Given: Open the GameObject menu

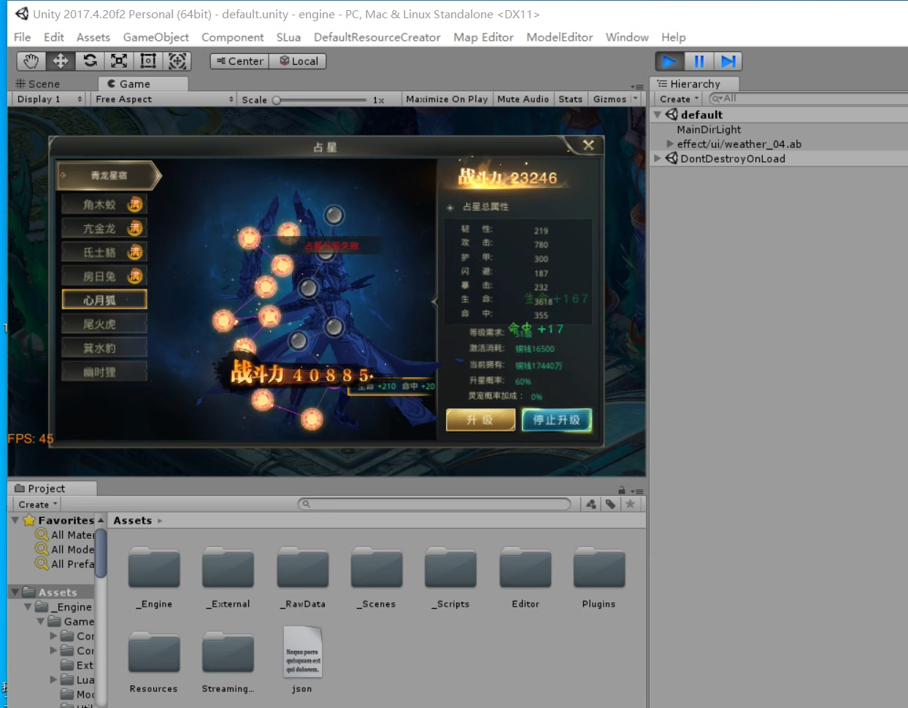Looking at the screenshot, I should pos(155,37).
